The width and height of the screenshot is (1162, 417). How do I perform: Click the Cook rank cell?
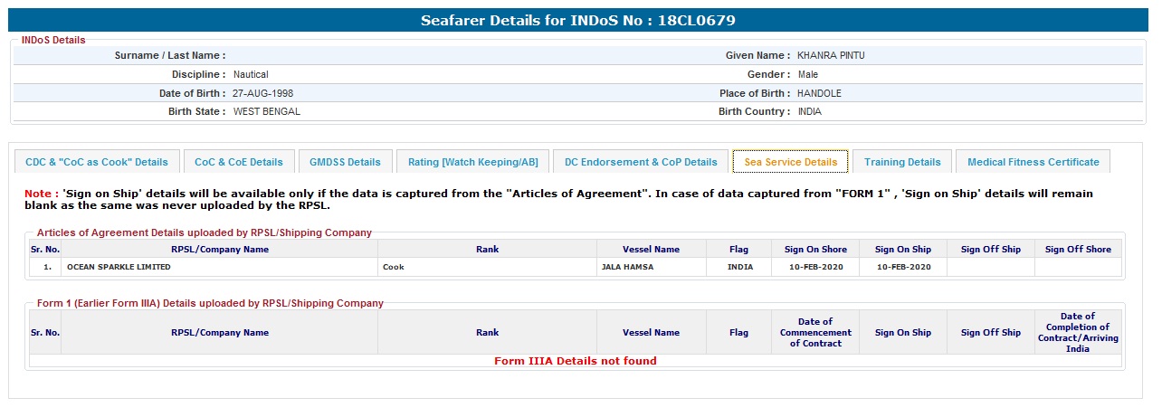click(x=394, y=268)
